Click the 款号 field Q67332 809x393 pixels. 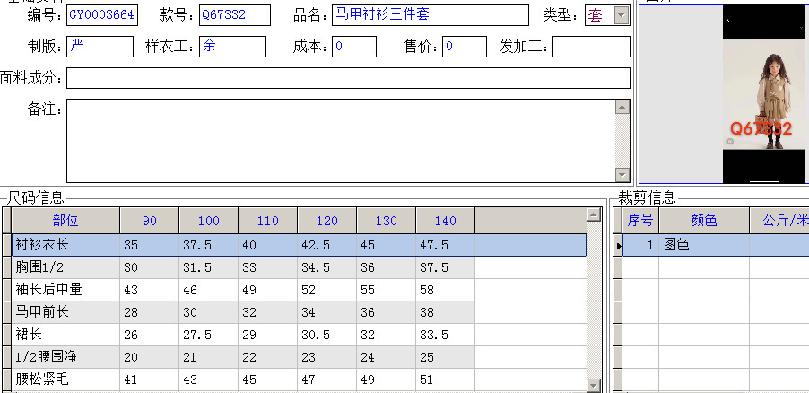(235, 15)
